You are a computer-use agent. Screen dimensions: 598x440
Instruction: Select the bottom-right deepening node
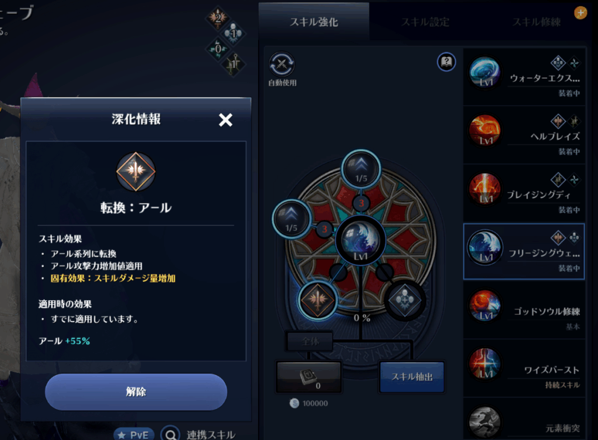click(405, 300)
